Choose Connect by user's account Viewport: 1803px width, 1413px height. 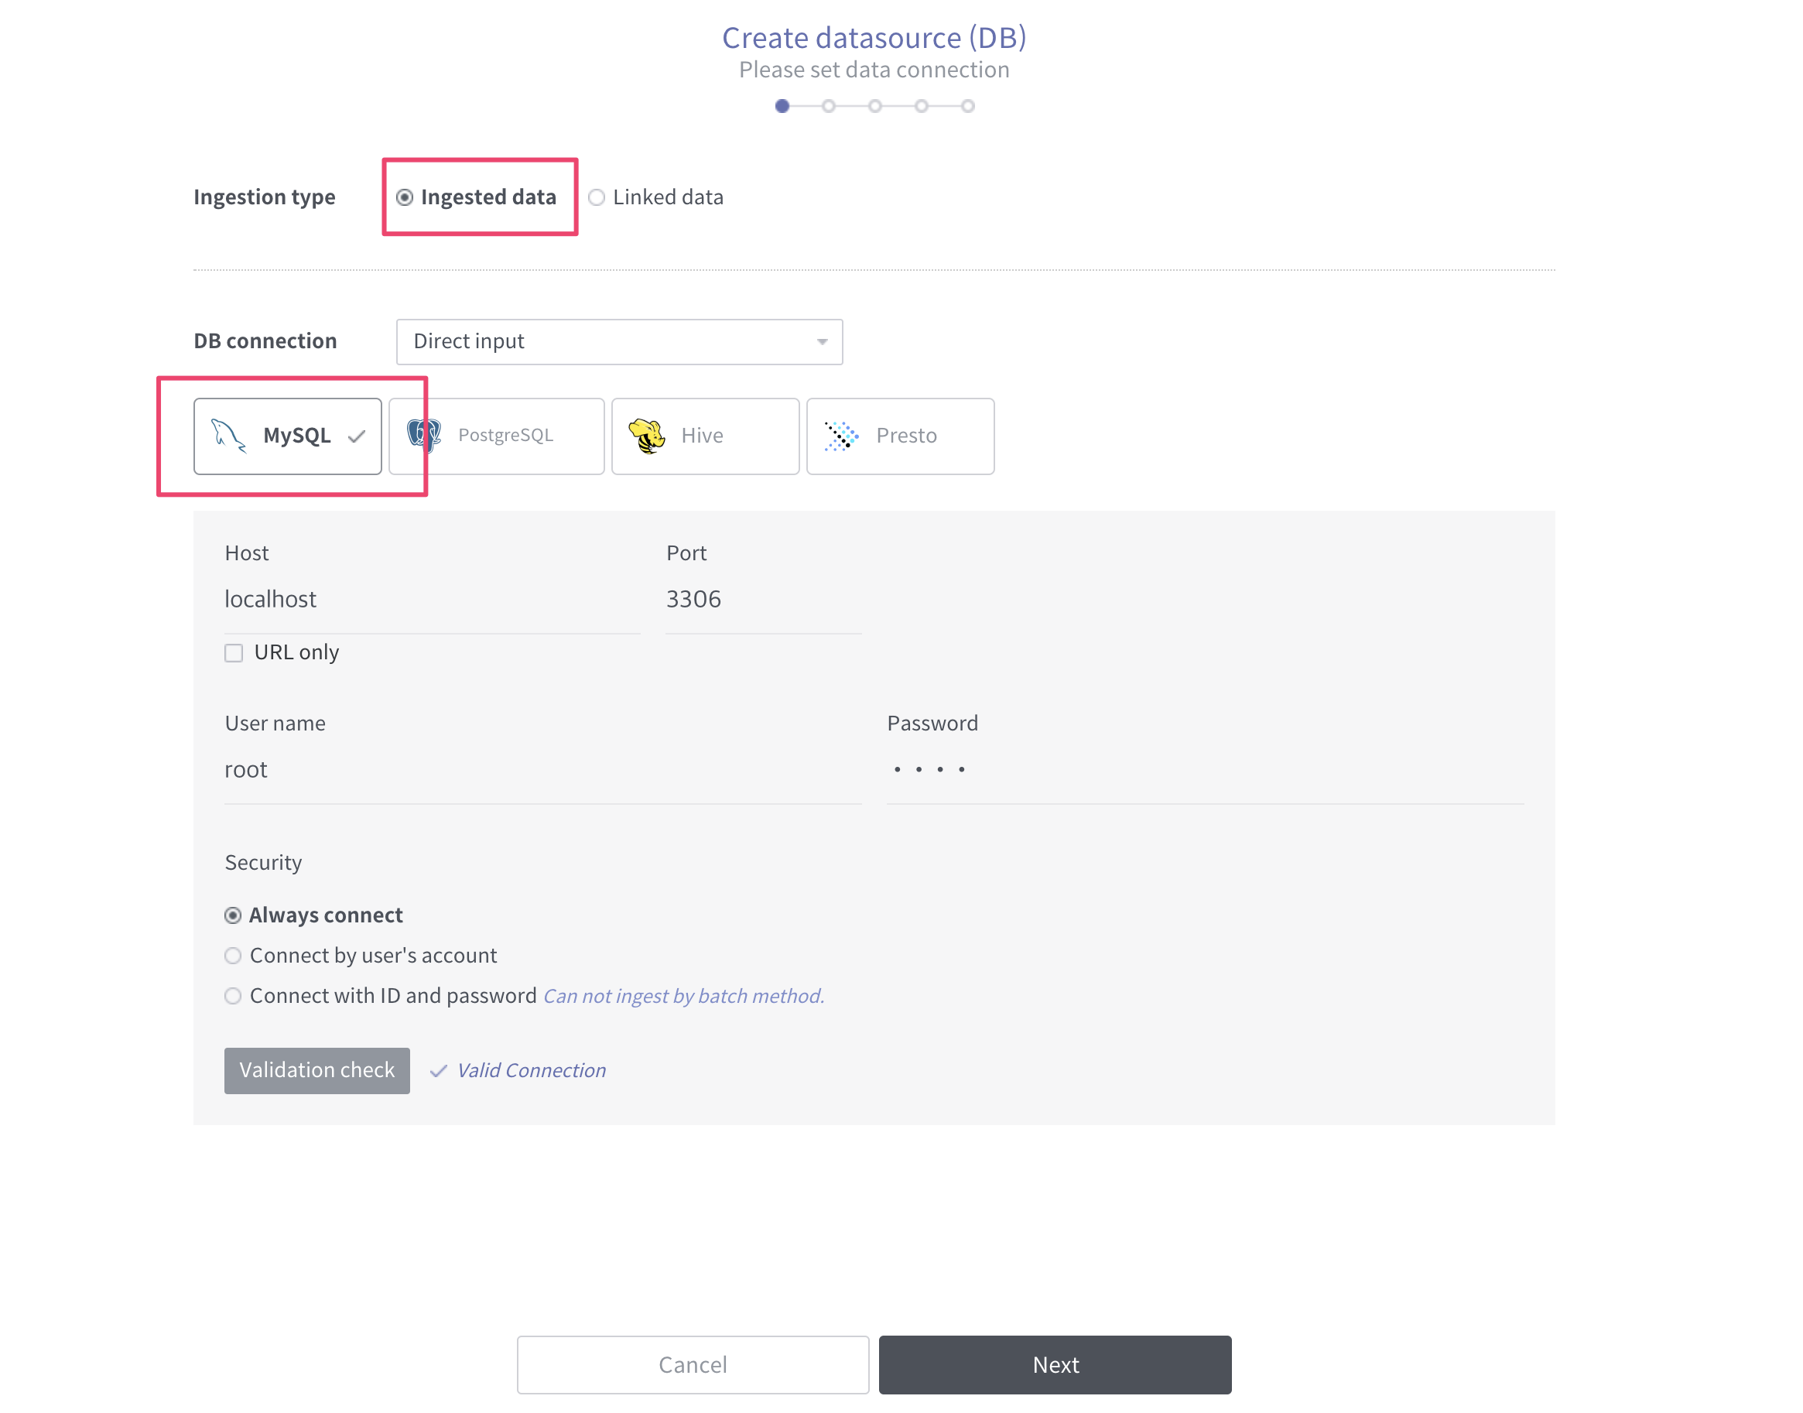coord(233,956)
